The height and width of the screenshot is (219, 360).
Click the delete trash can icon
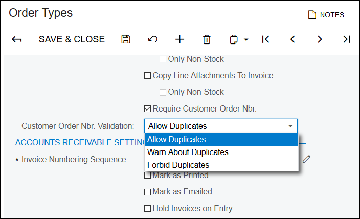pos(207,39)
